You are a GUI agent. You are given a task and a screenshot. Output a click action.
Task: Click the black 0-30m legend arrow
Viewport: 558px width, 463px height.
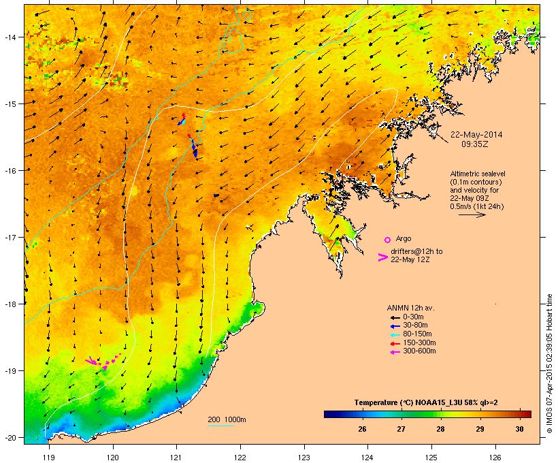coord(395,317)
